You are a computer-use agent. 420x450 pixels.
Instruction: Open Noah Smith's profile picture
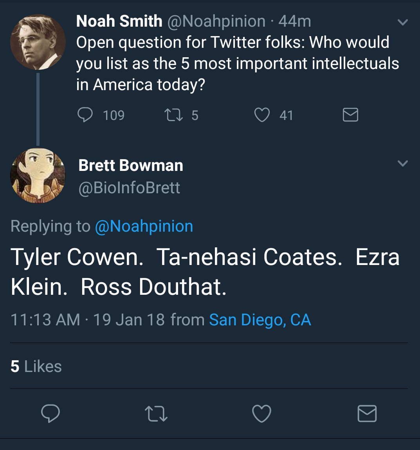tap(38, 42)
